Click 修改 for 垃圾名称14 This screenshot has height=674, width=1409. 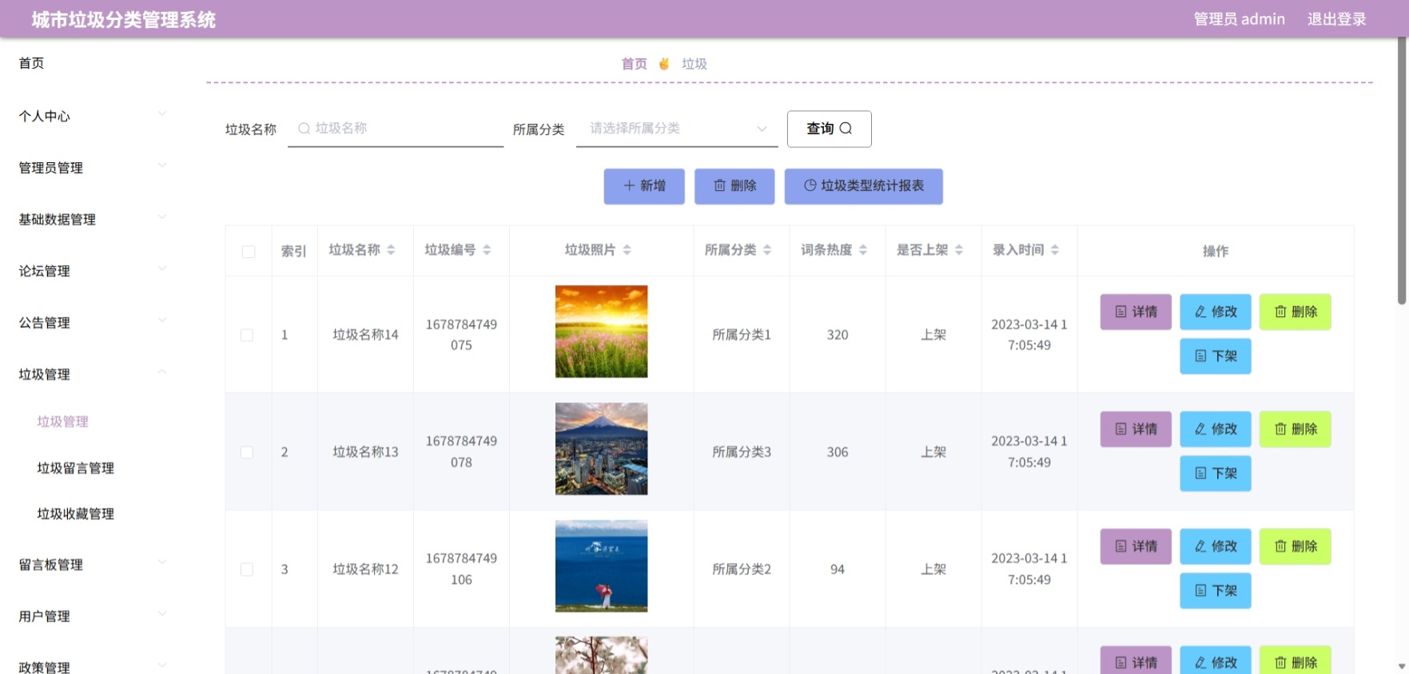pos(1216,312)
